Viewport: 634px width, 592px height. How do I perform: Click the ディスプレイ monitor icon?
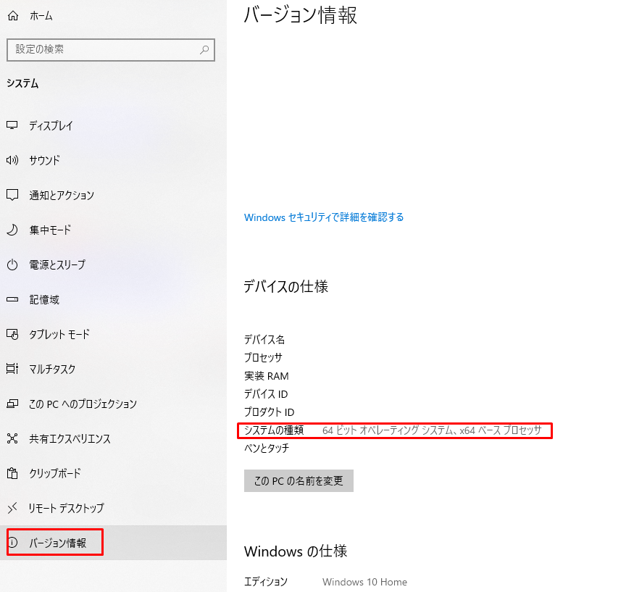pos(12,125)
